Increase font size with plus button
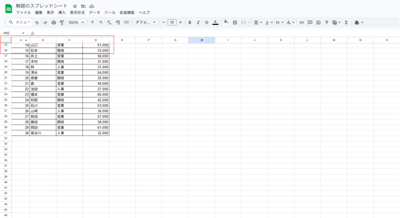 (x=180, y=23)
